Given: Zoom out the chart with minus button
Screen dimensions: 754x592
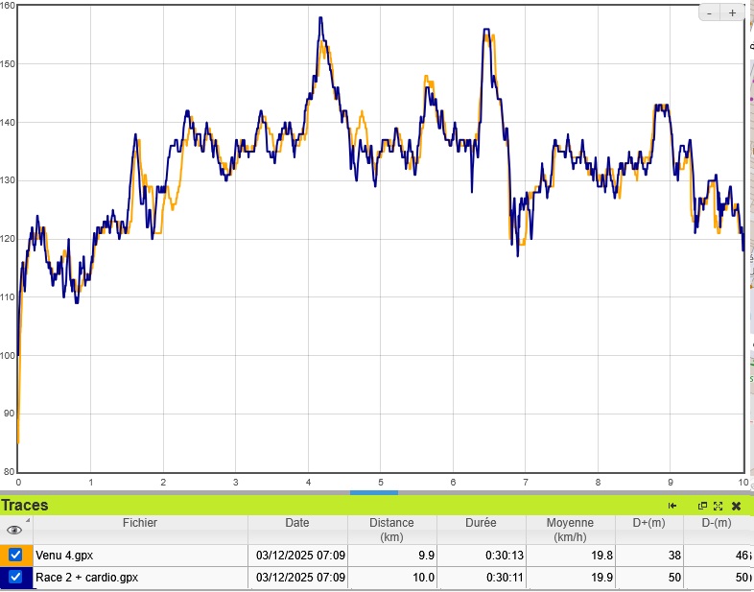Looking at the screenshot, I should [x=710, y=12].
